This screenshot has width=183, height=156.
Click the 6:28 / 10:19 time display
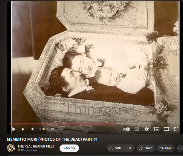(47, 129)
